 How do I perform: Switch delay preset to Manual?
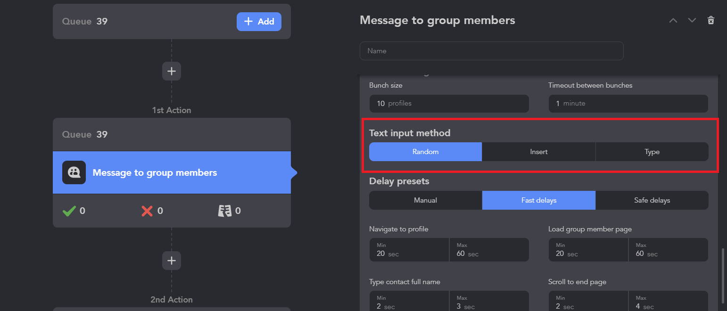(x=425, y=200)
